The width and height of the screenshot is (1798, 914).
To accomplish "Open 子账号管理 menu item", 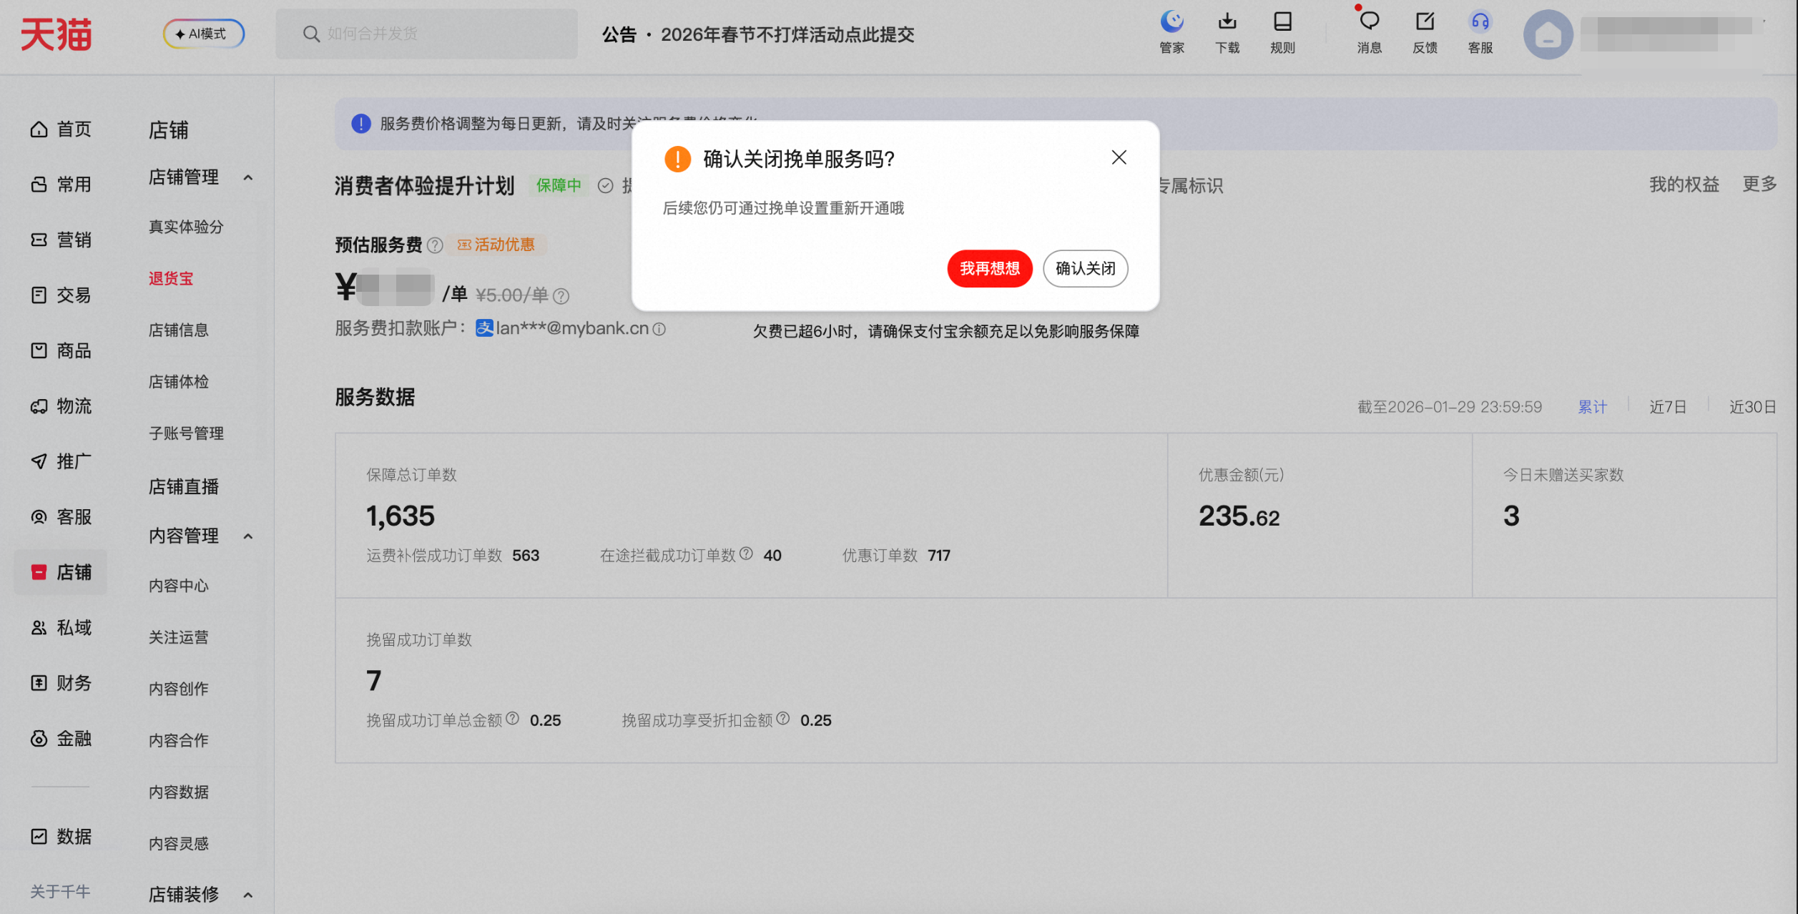I will tap(186, 433).
